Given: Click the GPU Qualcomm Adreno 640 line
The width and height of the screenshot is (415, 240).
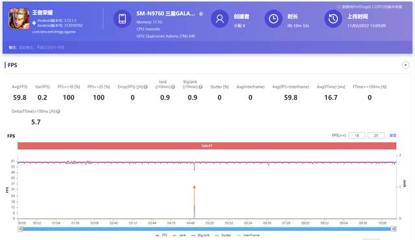Looking at the screenshot, I should click(x=166, y=36).
